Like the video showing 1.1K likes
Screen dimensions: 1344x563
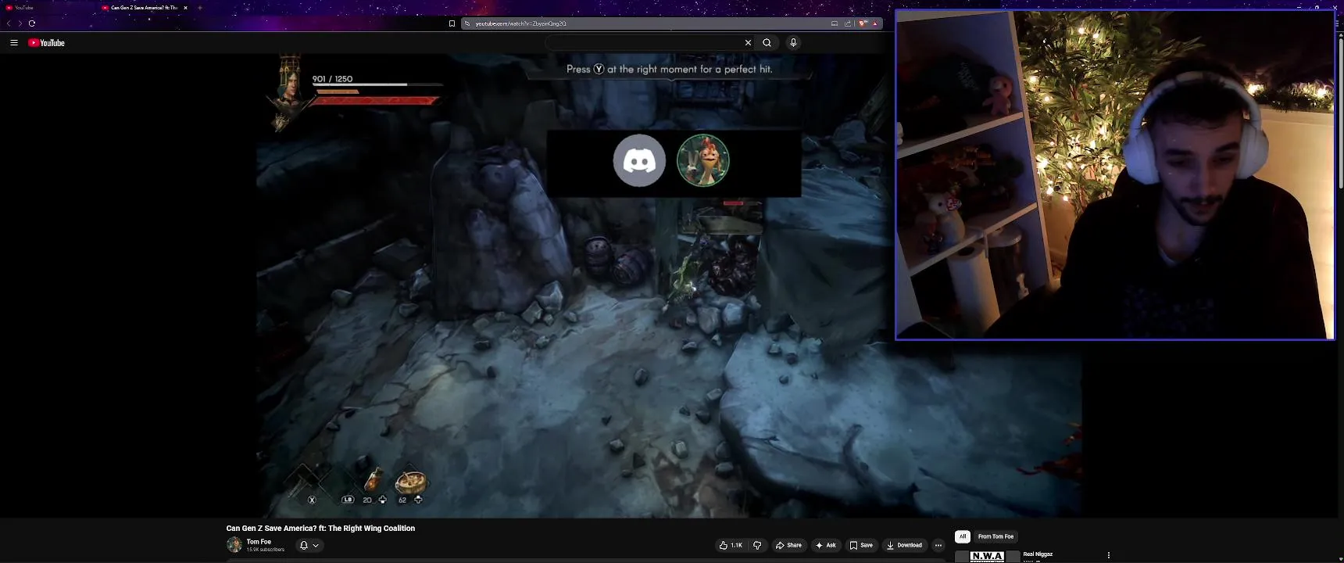(x=731, y=546)
